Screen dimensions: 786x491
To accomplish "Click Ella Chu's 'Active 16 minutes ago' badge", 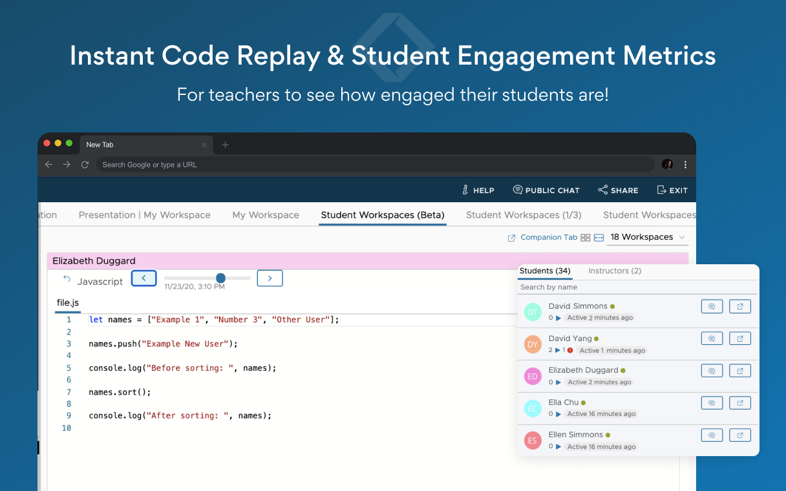I will [601, 414].
